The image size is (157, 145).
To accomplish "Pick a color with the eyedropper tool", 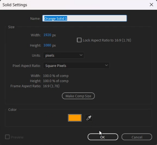I will pos(89,118).
